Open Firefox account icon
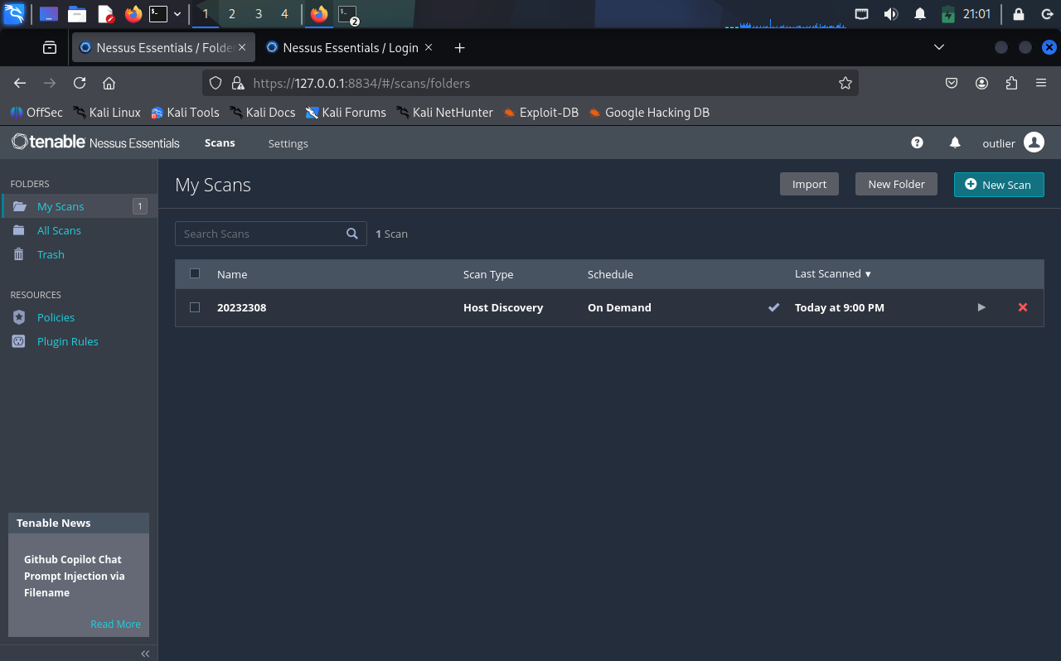Screen dimensions: 1061x661 tap(981, 83)
